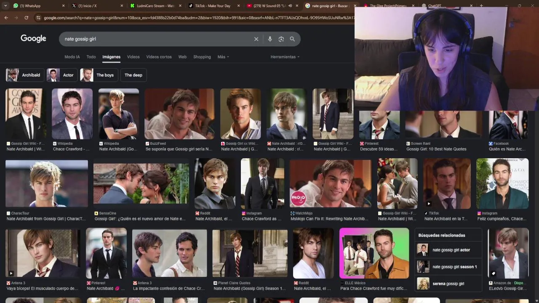Open ELLE México Chace Crawford image
Screen dimensions: 539x303
(374, 253)
